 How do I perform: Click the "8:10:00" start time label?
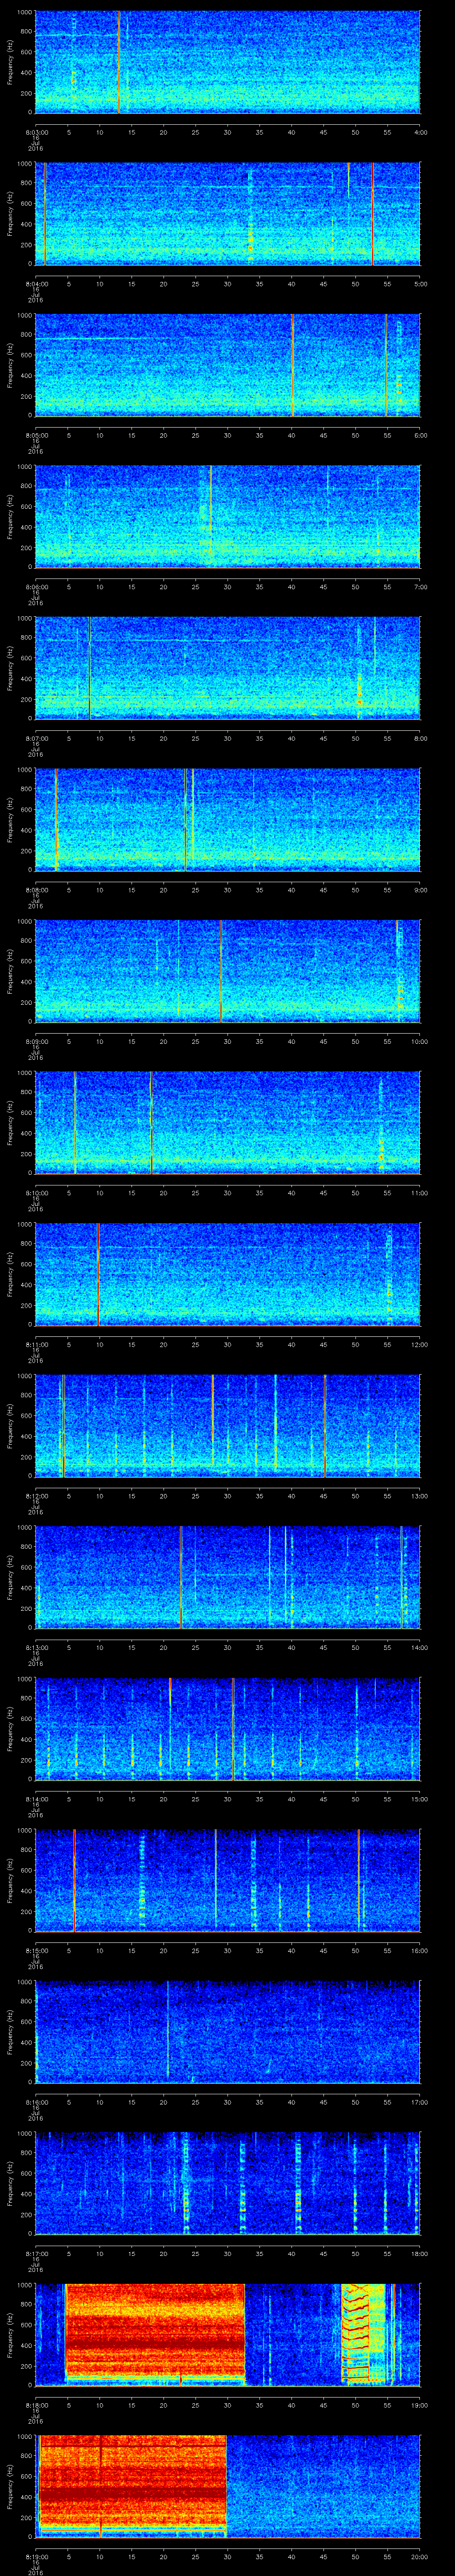pos(36,1192)
